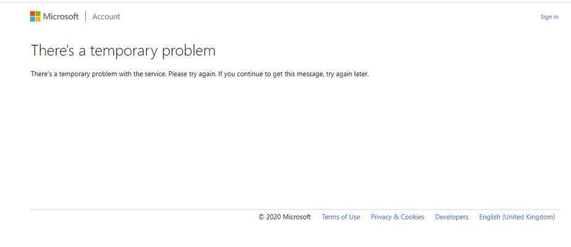This screenshot has height=247, width=571.
Task: Click the © 2020 Microsoft copyright text
Action: pos(284,217)
